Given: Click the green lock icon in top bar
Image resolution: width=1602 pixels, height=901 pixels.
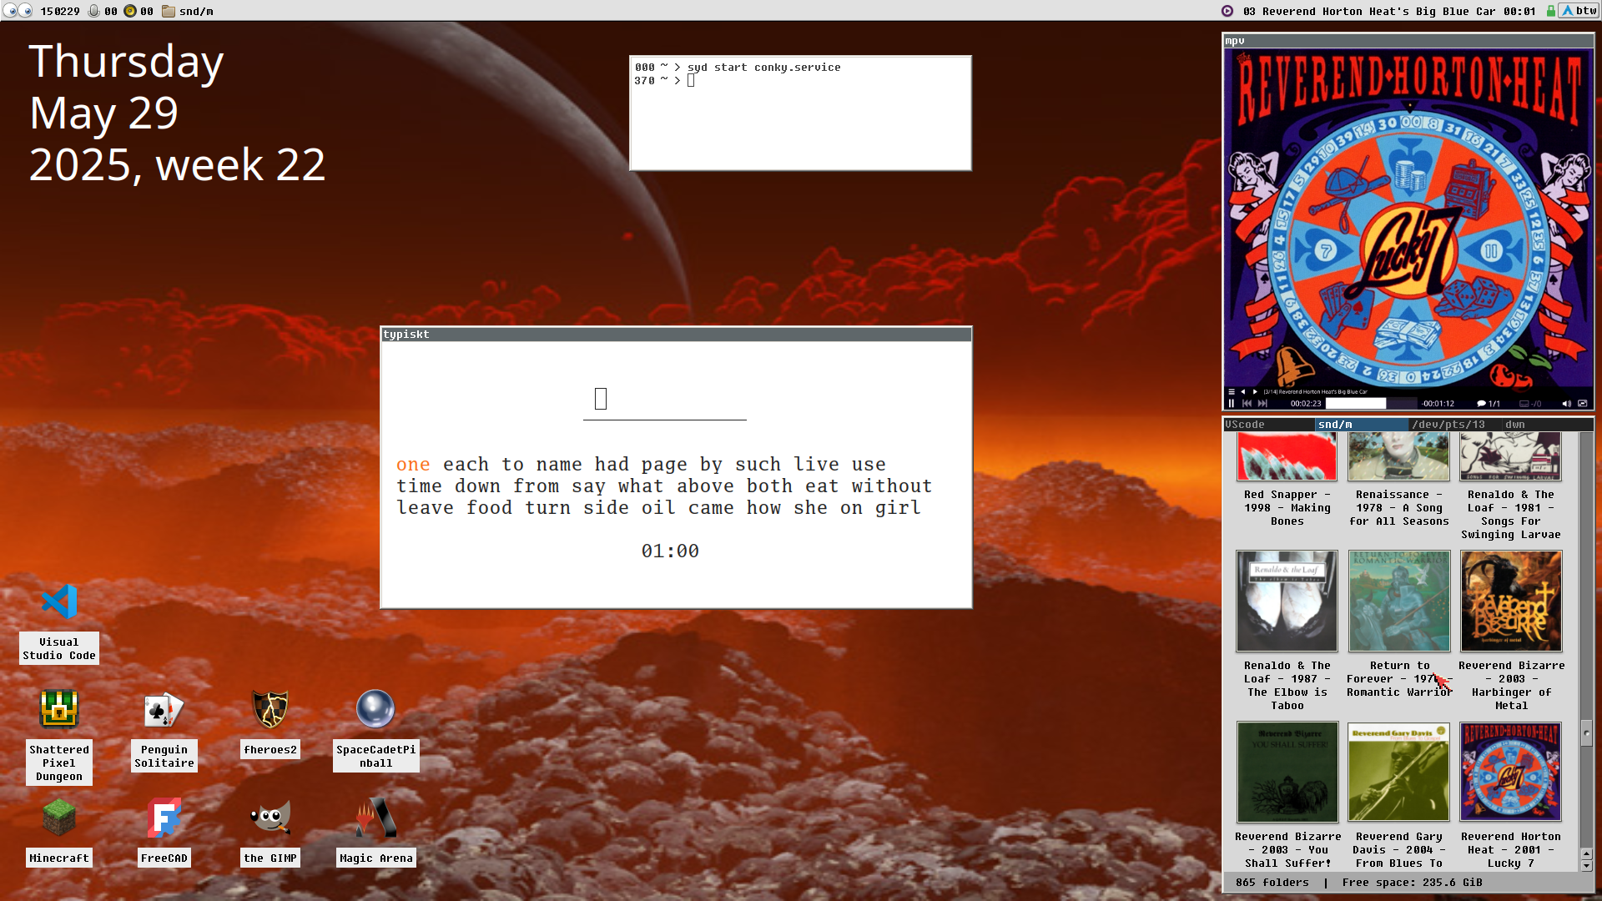Looking at the screenshot, I should [1551, 11].
